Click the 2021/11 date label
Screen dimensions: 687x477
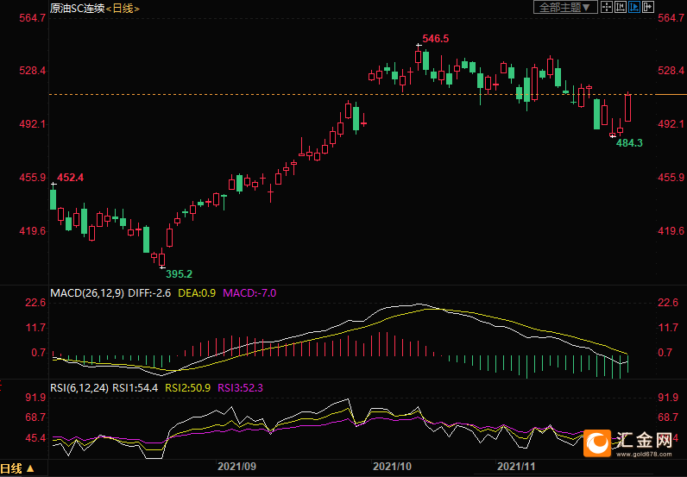pos(516,467)
